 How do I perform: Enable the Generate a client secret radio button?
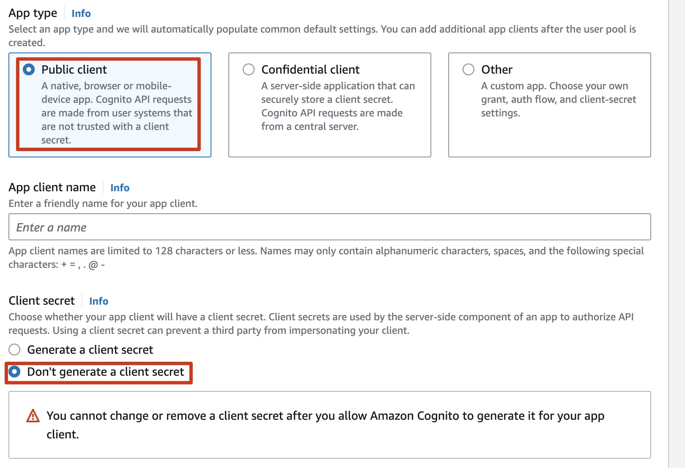(x=14, y=350)
